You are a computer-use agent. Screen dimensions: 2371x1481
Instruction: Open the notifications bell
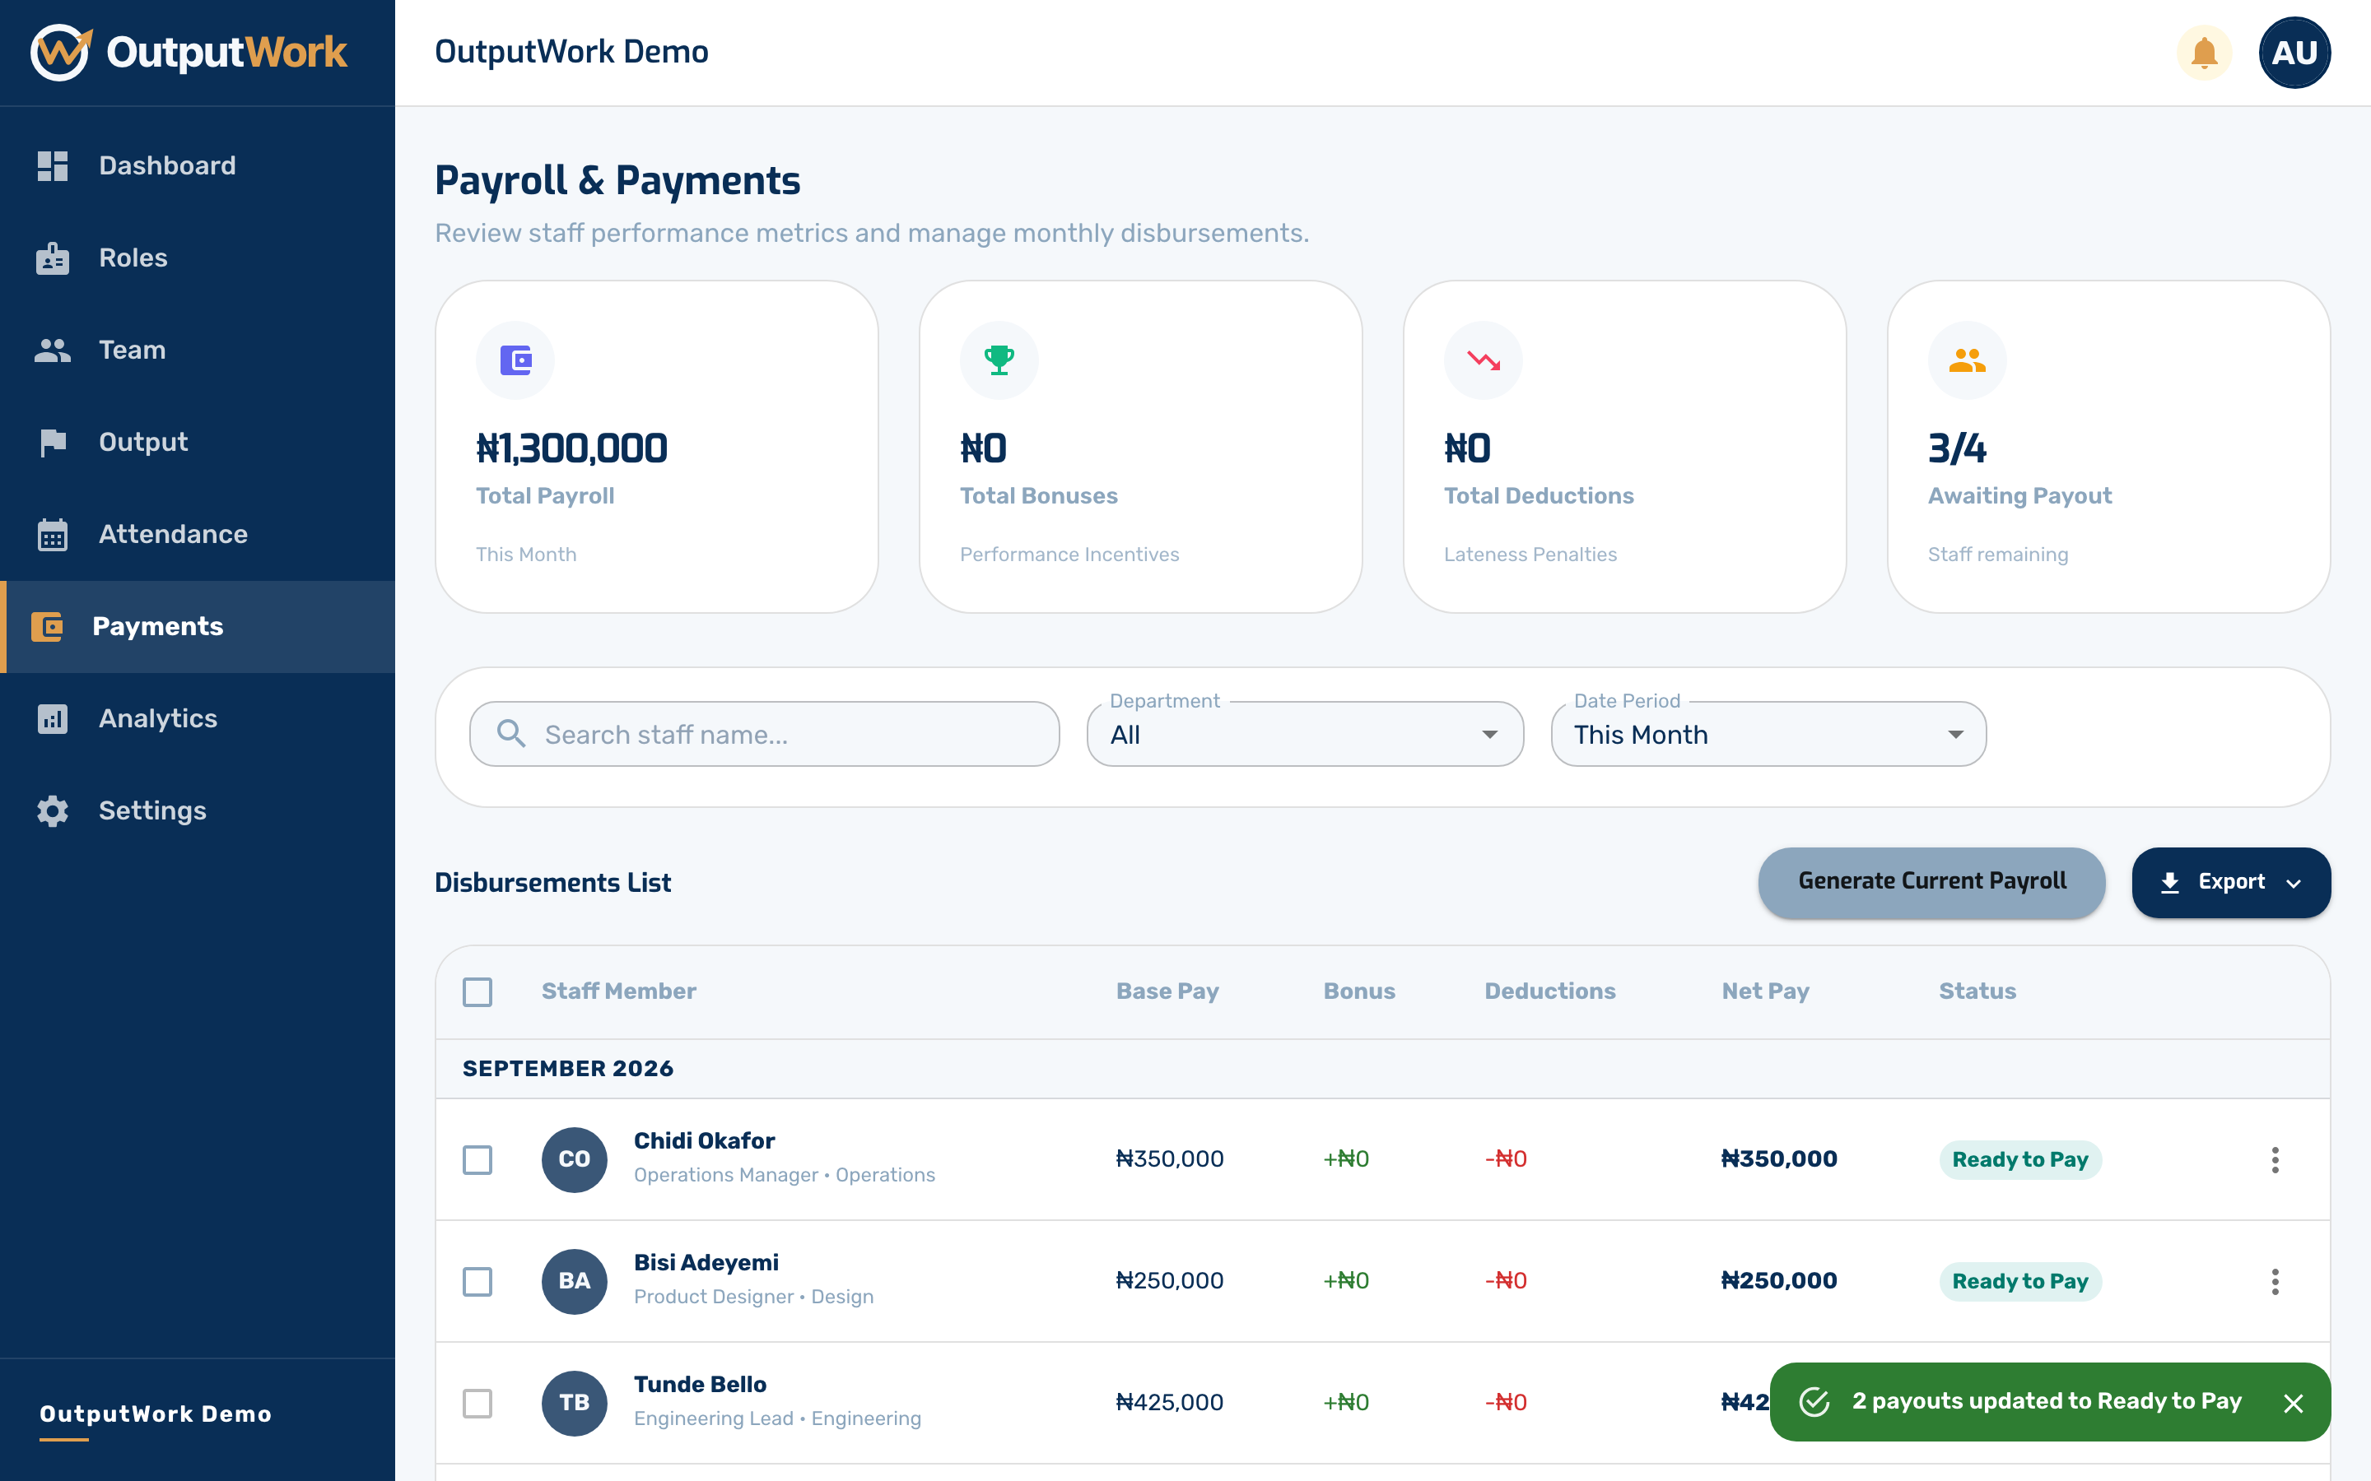[x=2203, y=53]
